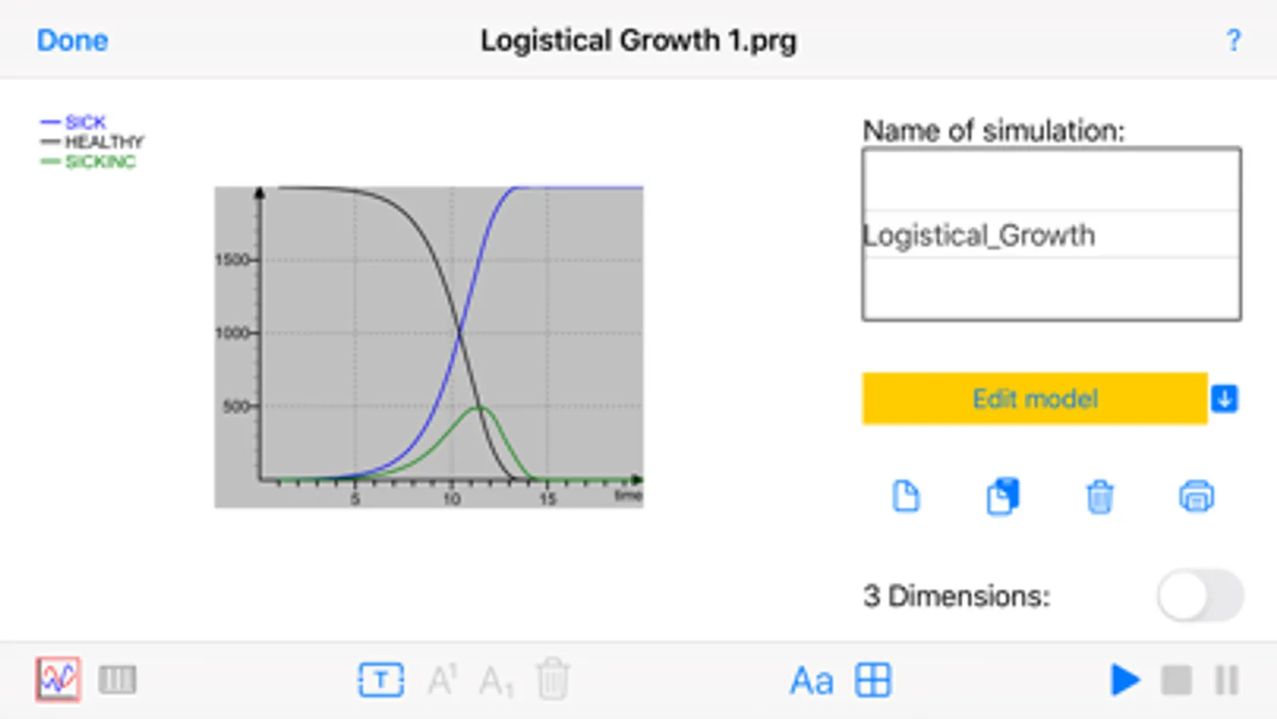The width and height of the screenshot is (1277, 719).
Task: Print the simulation
Action: (x=1196, y=496)
